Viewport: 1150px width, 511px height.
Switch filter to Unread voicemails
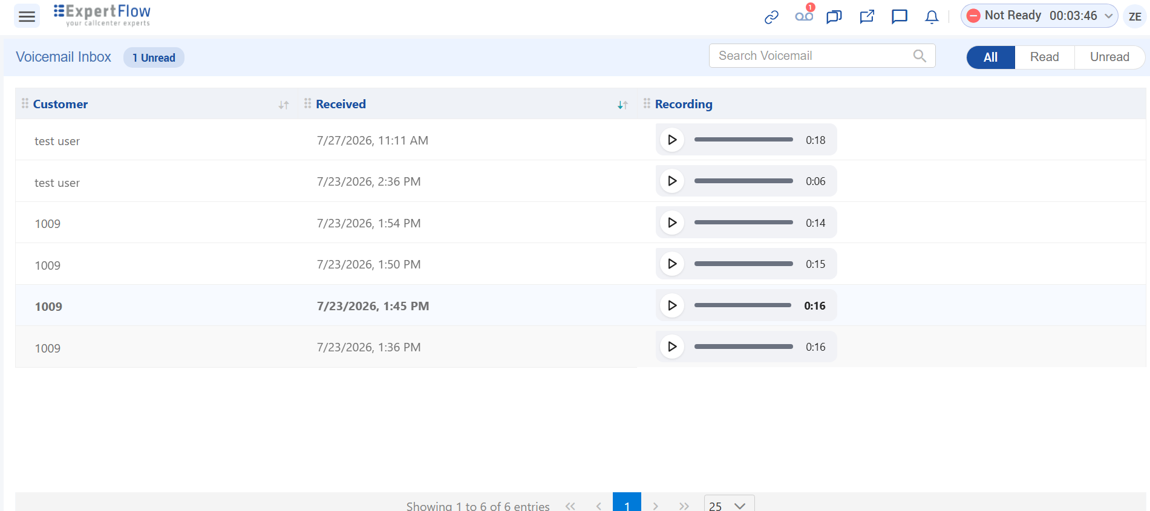pos(1109,57)
